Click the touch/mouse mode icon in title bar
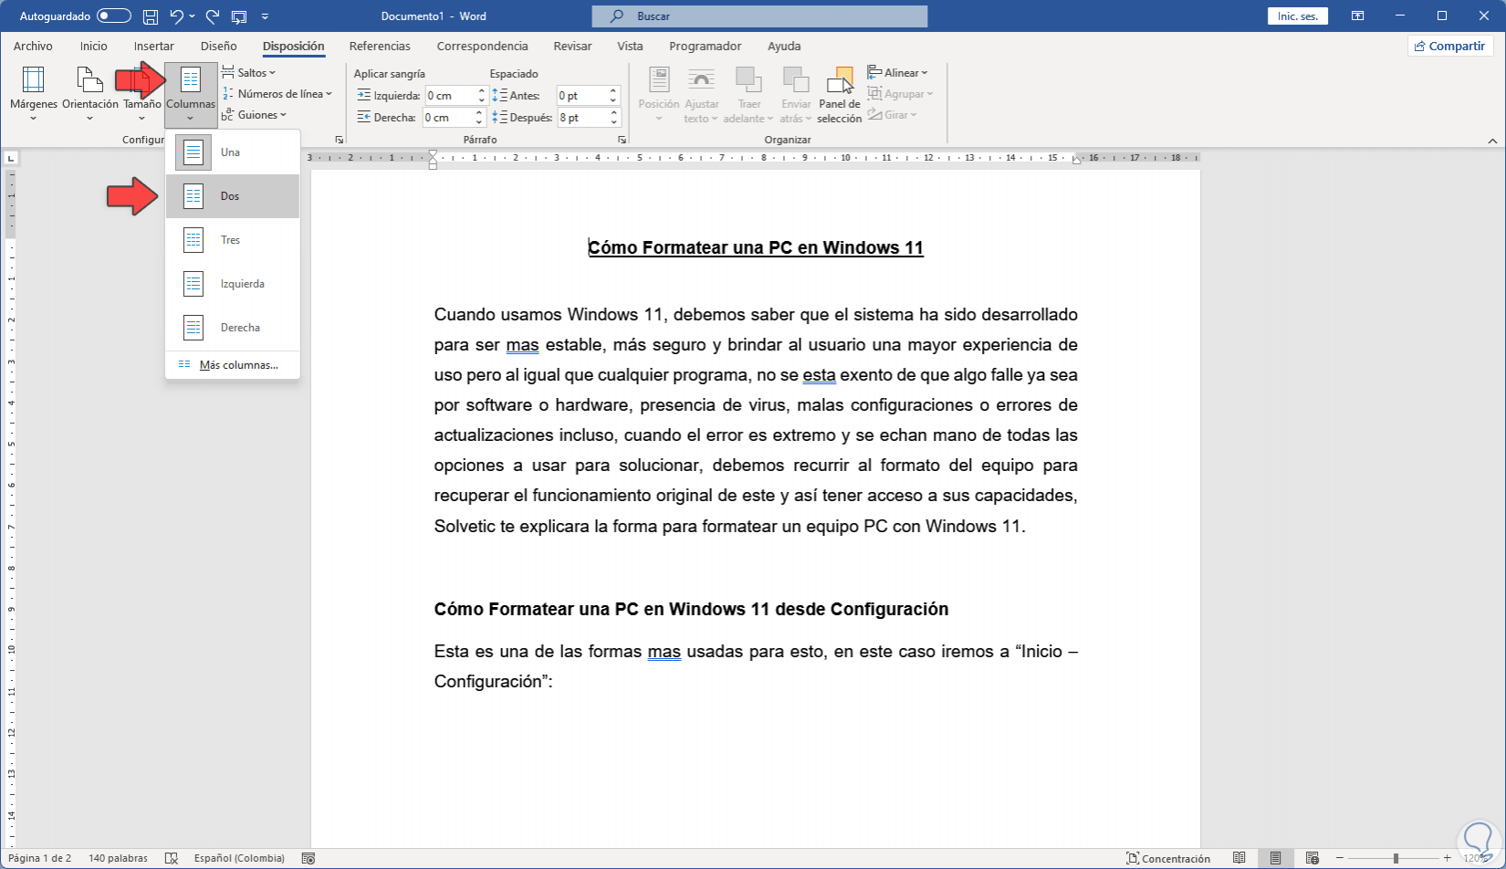 tap(239, 16)
